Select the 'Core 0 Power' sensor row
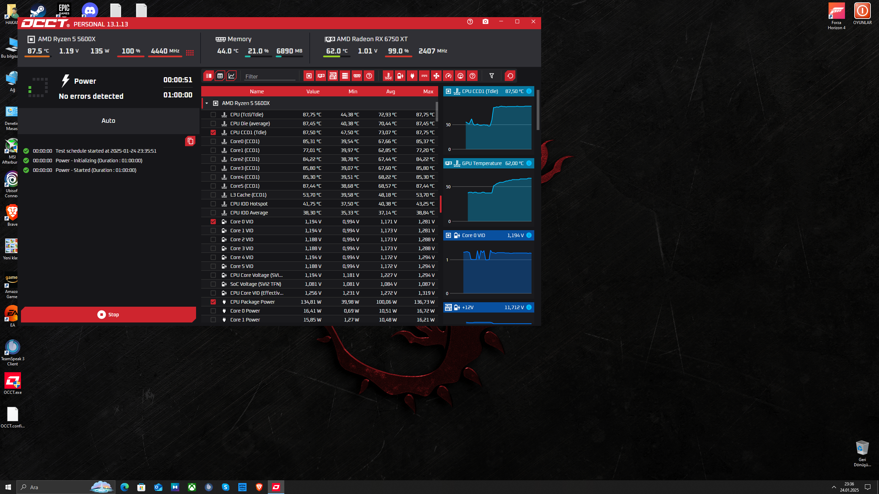 tap(320, 311)
